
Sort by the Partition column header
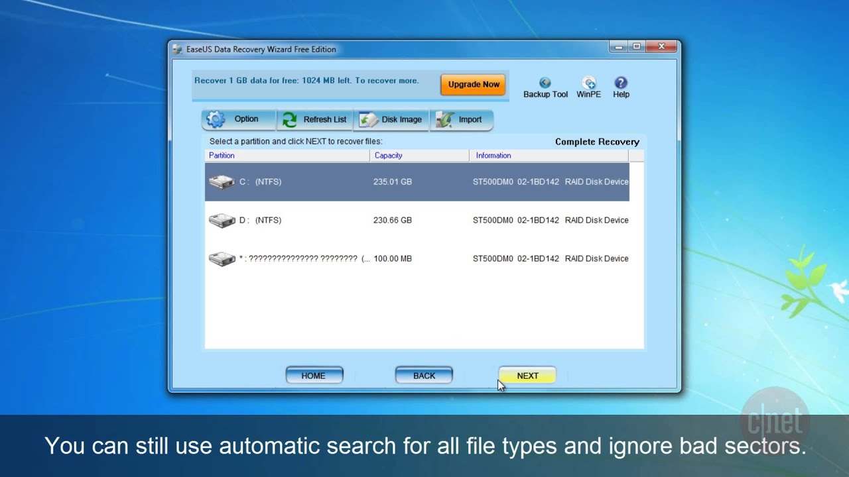287,156
